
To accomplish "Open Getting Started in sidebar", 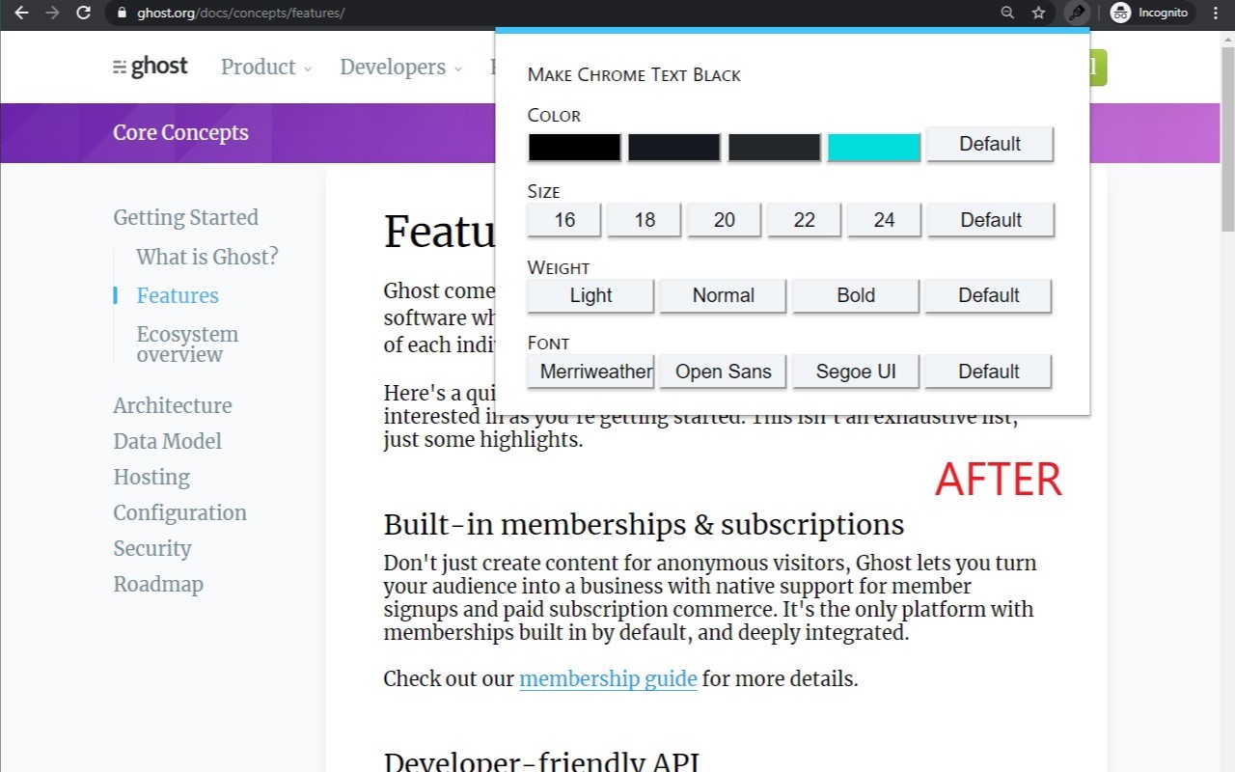I will pyautogui.click(x=185, y=218).
